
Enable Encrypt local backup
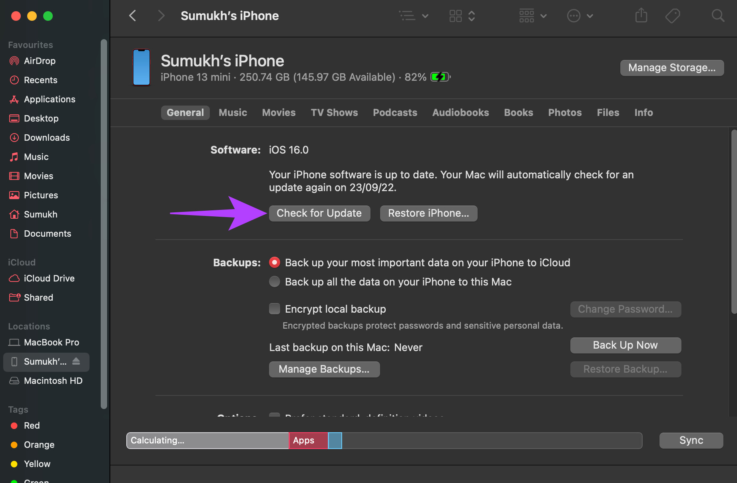click(275, 309)
